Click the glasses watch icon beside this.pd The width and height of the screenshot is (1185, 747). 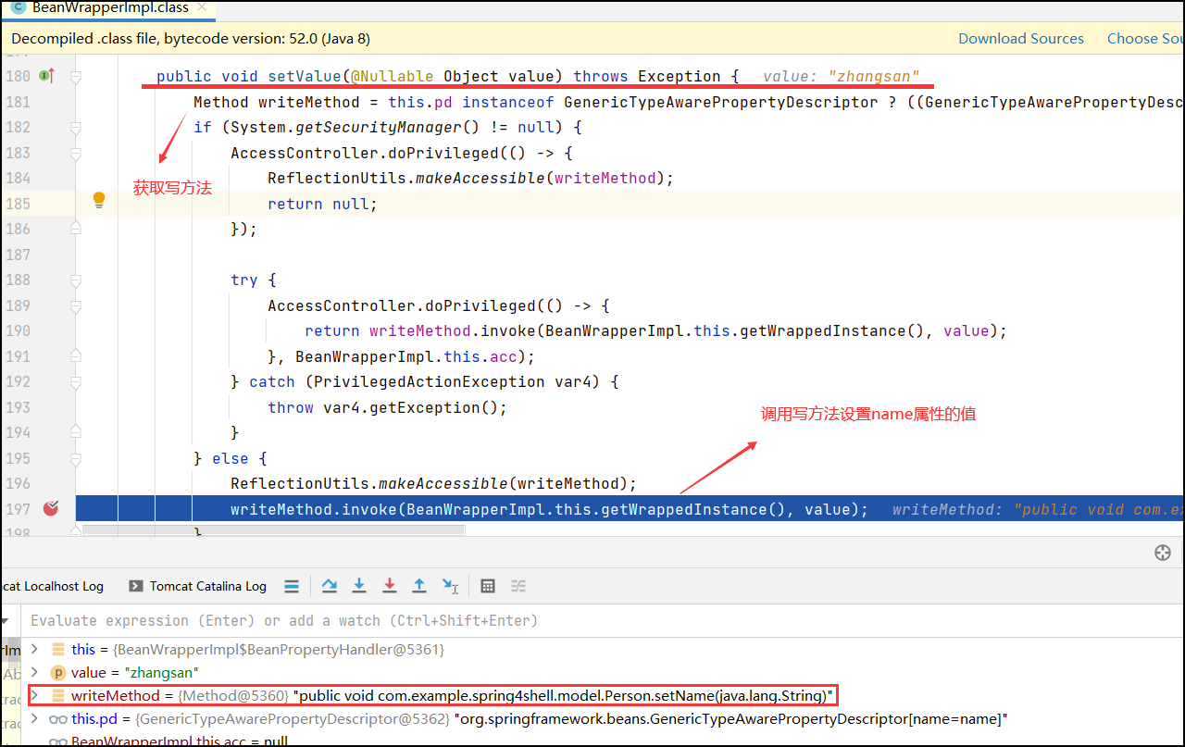[x=58, y=719]
